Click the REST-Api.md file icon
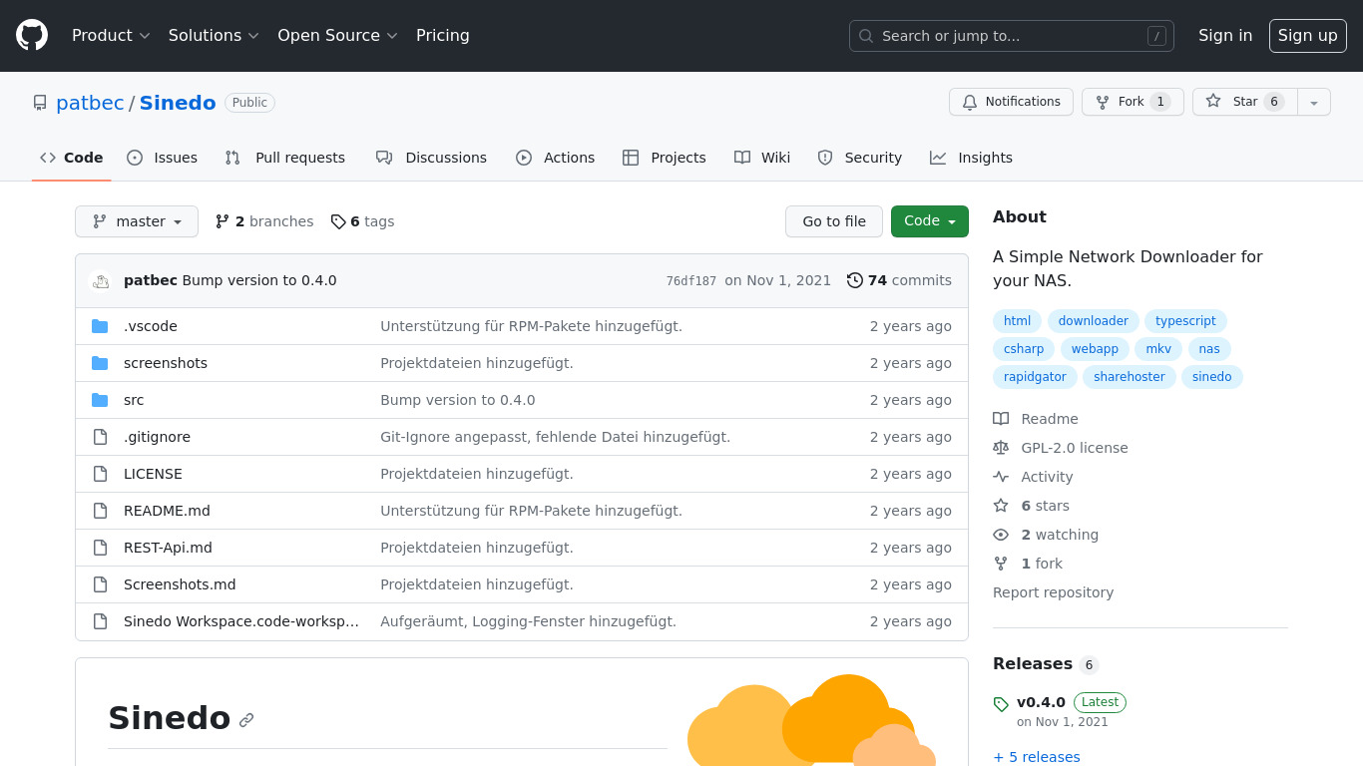 point(100,548)
